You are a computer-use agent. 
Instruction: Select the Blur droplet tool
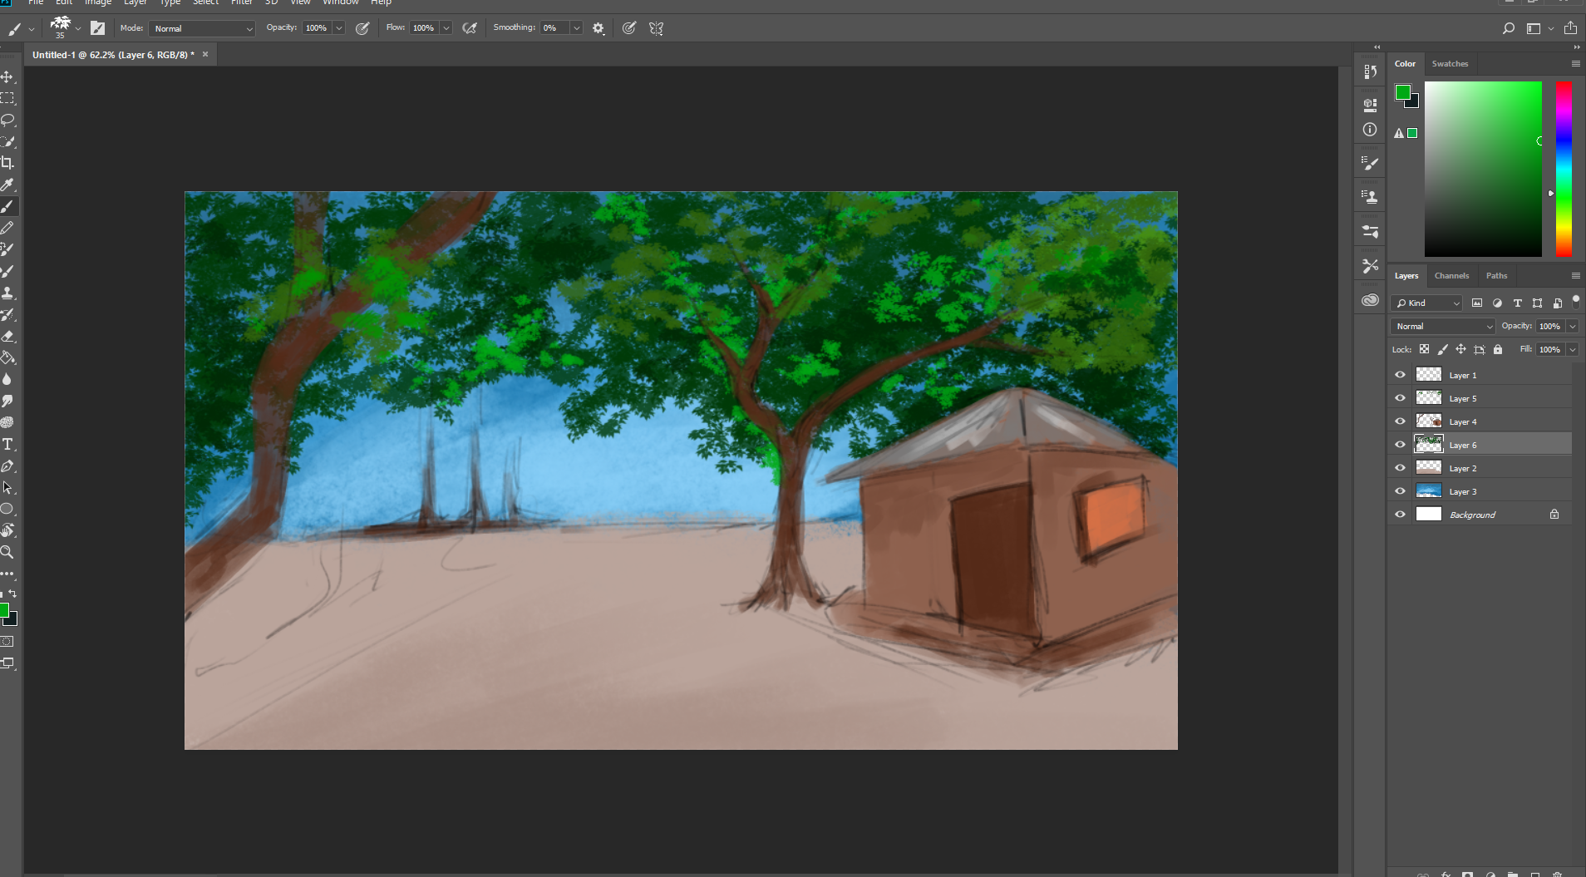click(x=7, y=379)
